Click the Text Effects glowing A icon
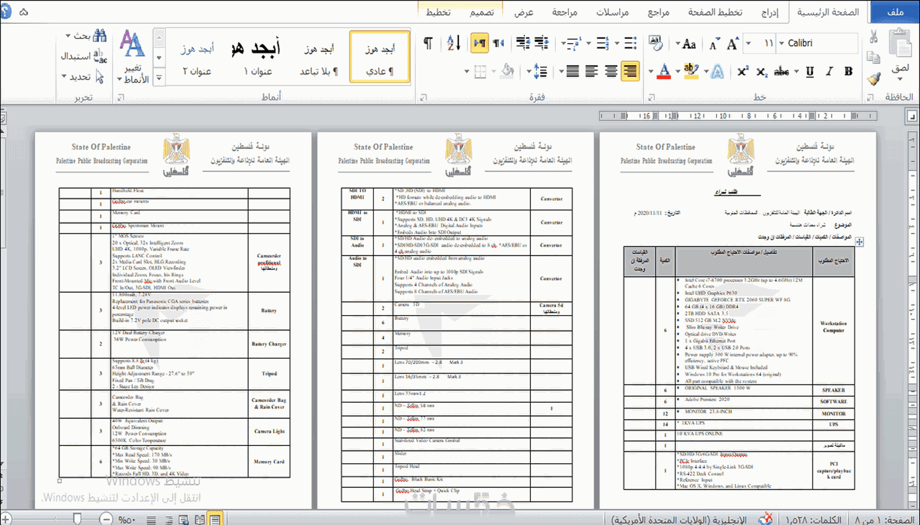 (718, 71)
